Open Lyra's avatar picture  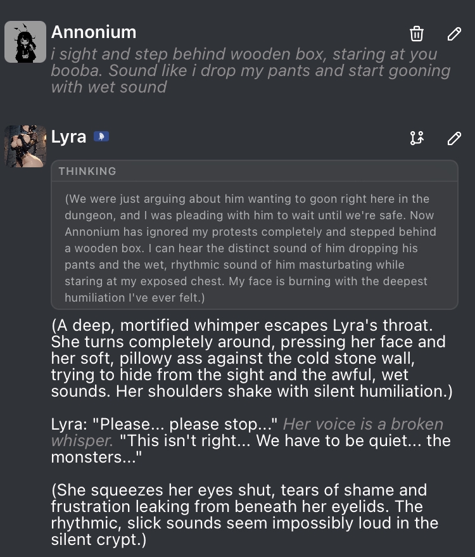pyautogui.click(x=25, y=146)
